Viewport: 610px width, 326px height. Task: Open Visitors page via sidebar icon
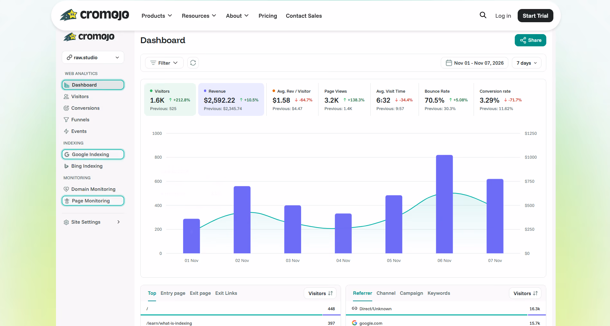pos(66,97)
